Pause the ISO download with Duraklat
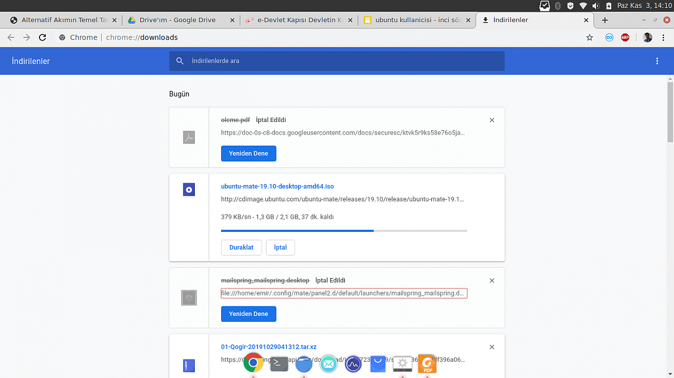Viewport: 674px width, 378px height. pyautogui.click(x=242, y=248)
